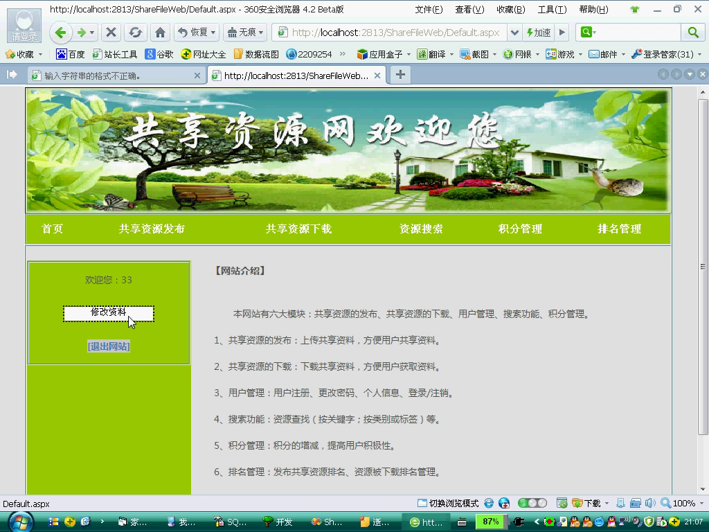The image size is (709, 532).
Task: Click the 退出网站 logout link
Action: point(109,346)
